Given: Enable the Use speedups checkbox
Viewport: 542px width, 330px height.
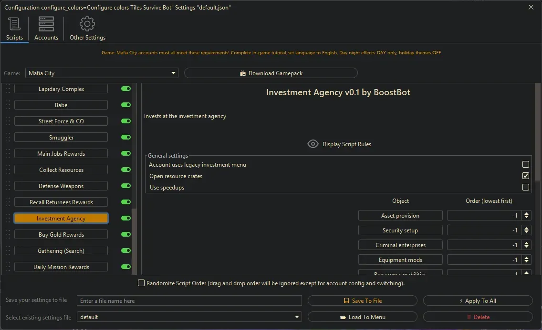Looking at the screenshot, I should coord(525,187).
